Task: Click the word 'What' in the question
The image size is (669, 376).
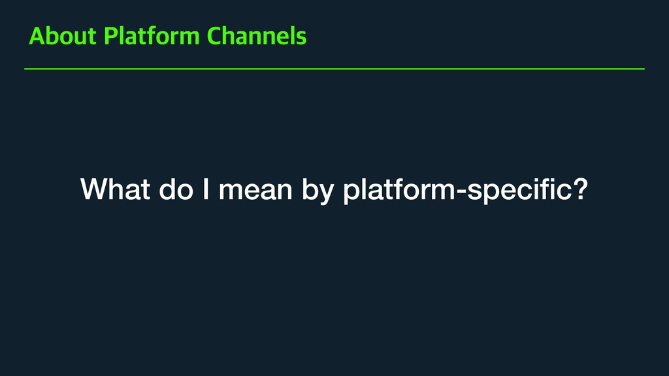Action: pos(115,189)
